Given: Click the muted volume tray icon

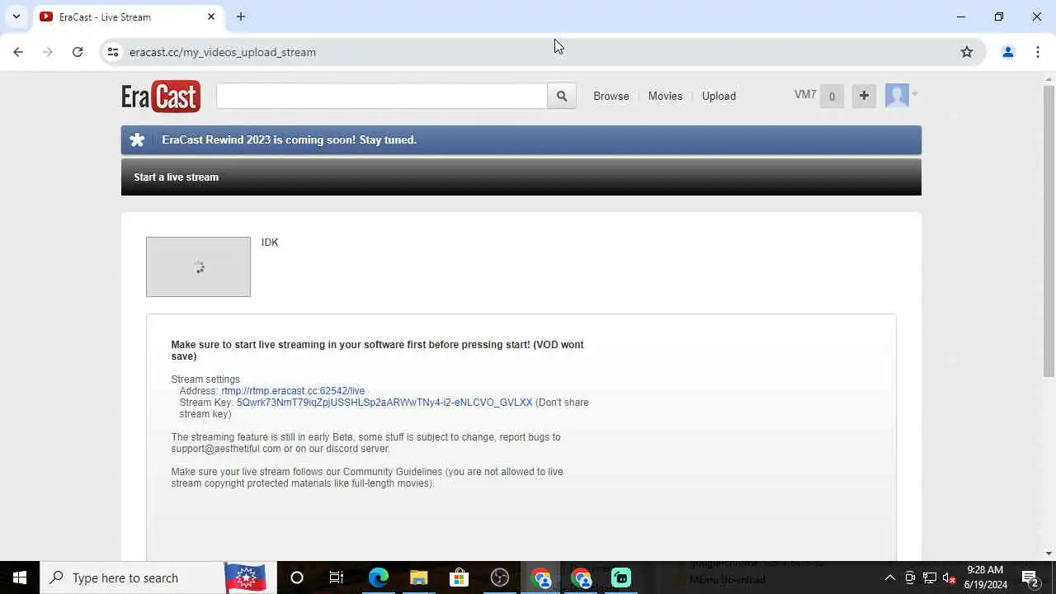Looking at the screenshot, I should (x=950, y=577).
